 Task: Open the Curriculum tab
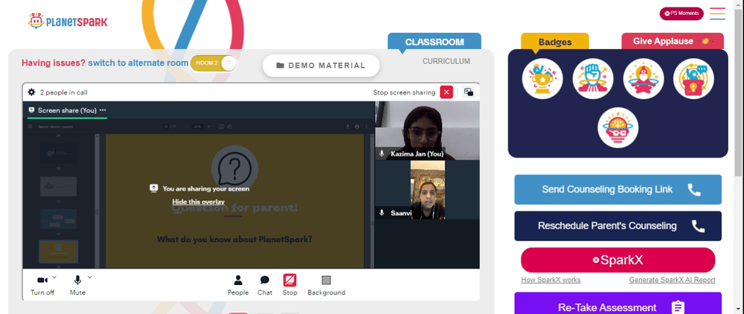tap(446, 61)
